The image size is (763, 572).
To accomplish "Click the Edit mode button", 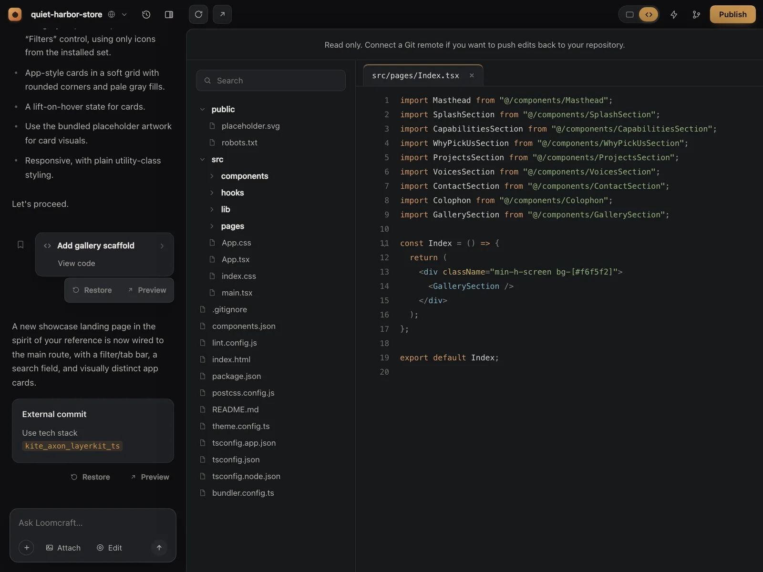I will [x=109, y=548].
